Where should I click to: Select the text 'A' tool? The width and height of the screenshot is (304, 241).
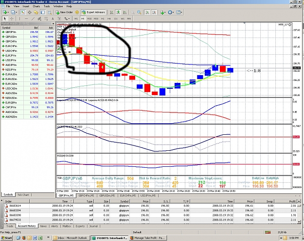tap(53, 19)
